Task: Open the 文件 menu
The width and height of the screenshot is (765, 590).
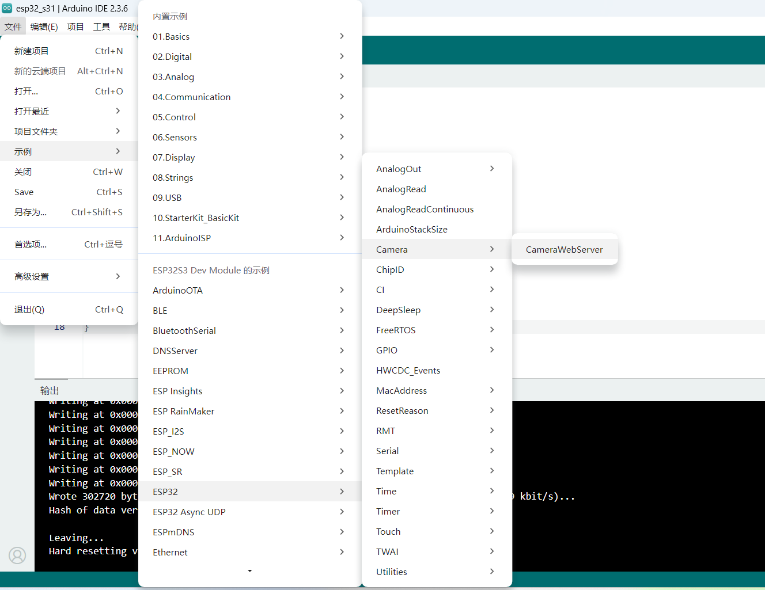Action: (x=13, y=26)
